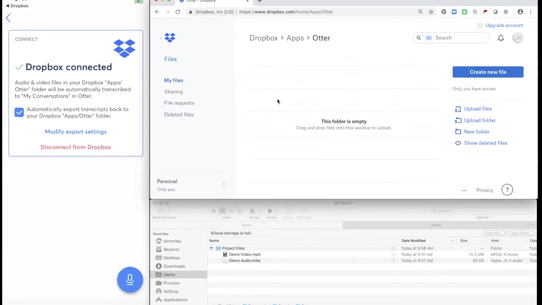
Task: Collapse the Project Files folder triangle
Action: 211,248
